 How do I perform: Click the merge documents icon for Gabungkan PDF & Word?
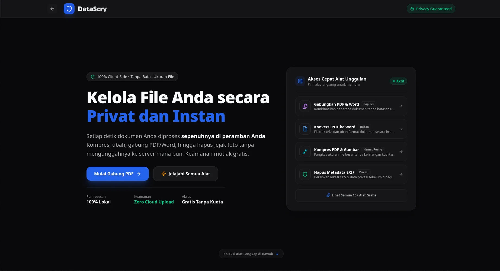(305, 106)
